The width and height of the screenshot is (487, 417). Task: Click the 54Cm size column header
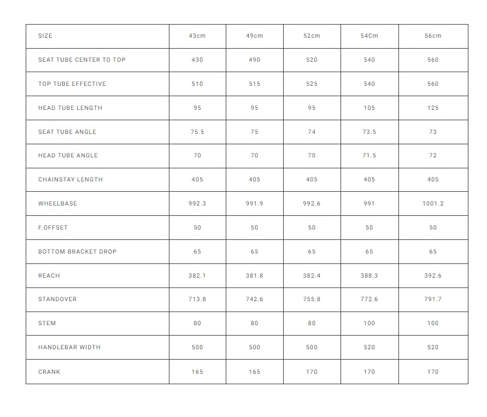(x=369, y=36)
